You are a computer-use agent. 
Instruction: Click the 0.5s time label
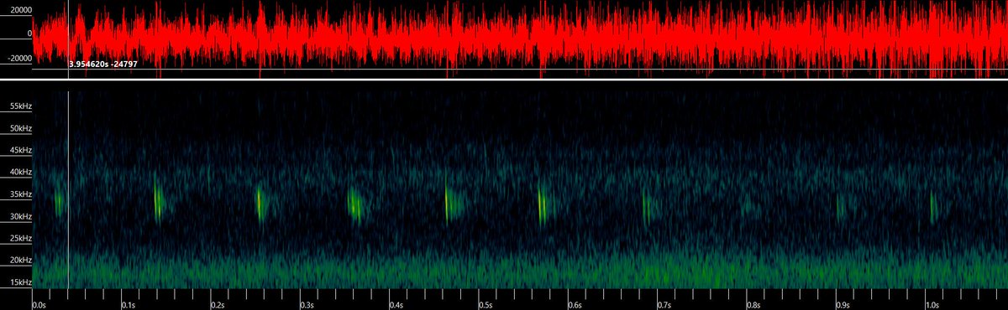pyautogui.click(x=487, y=305)
